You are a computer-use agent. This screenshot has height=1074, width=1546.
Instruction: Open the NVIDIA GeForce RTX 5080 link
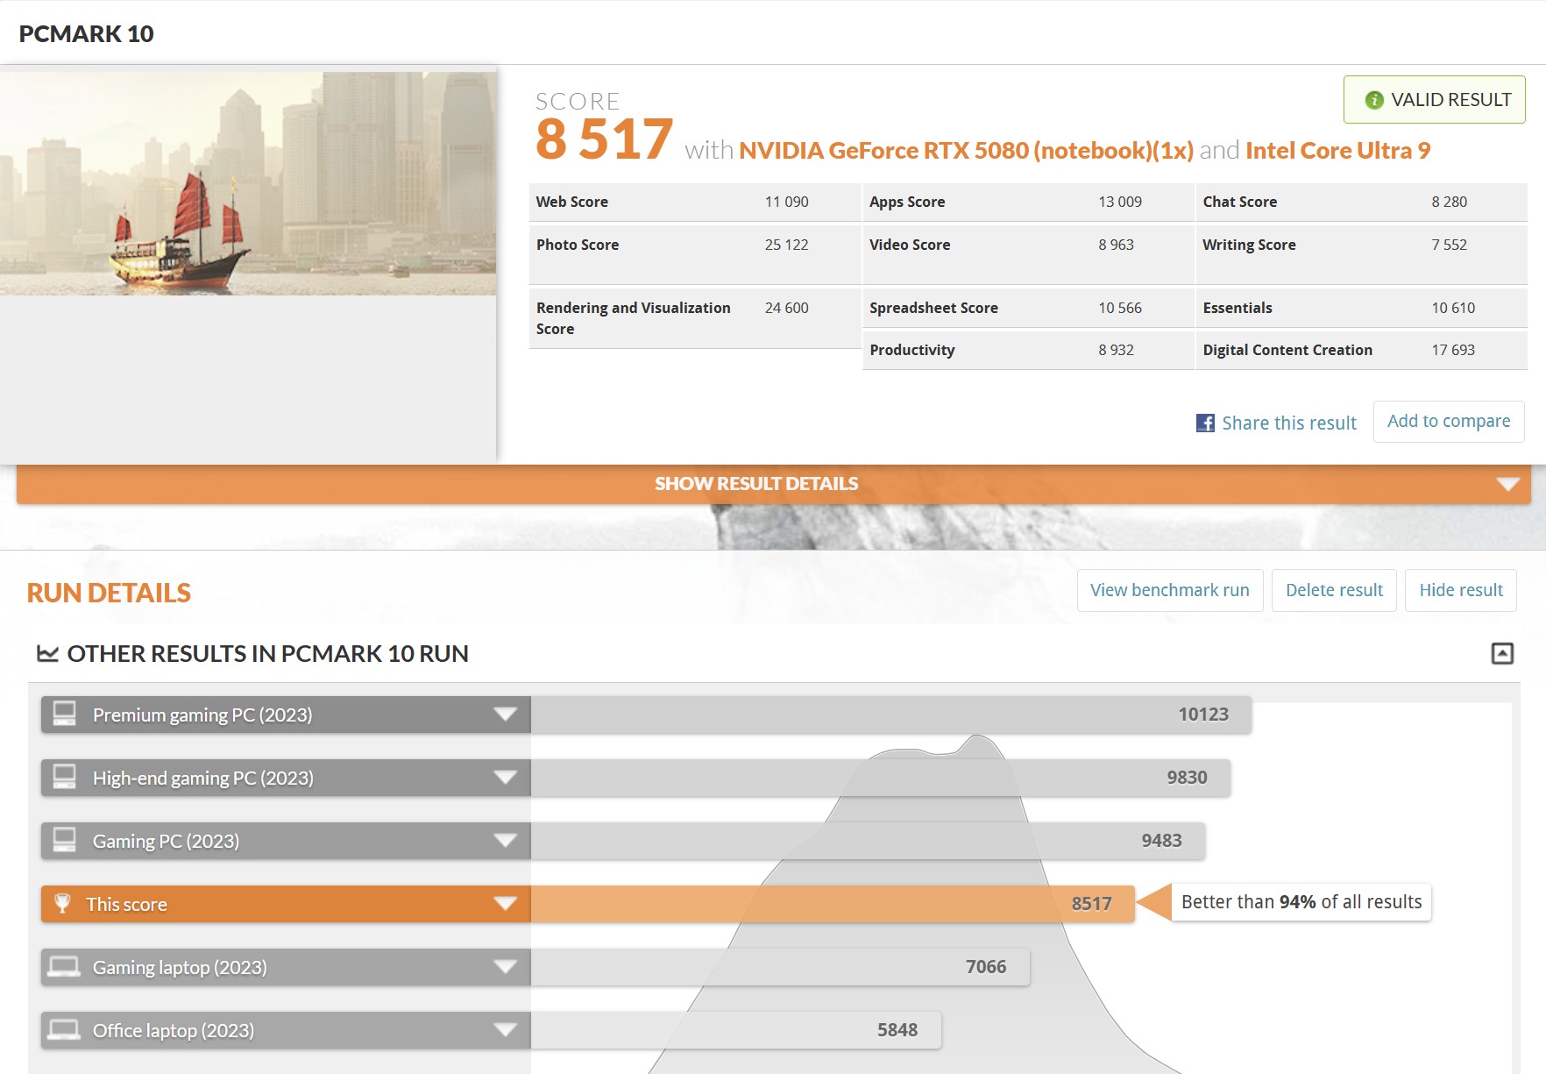tap(965, 151)
